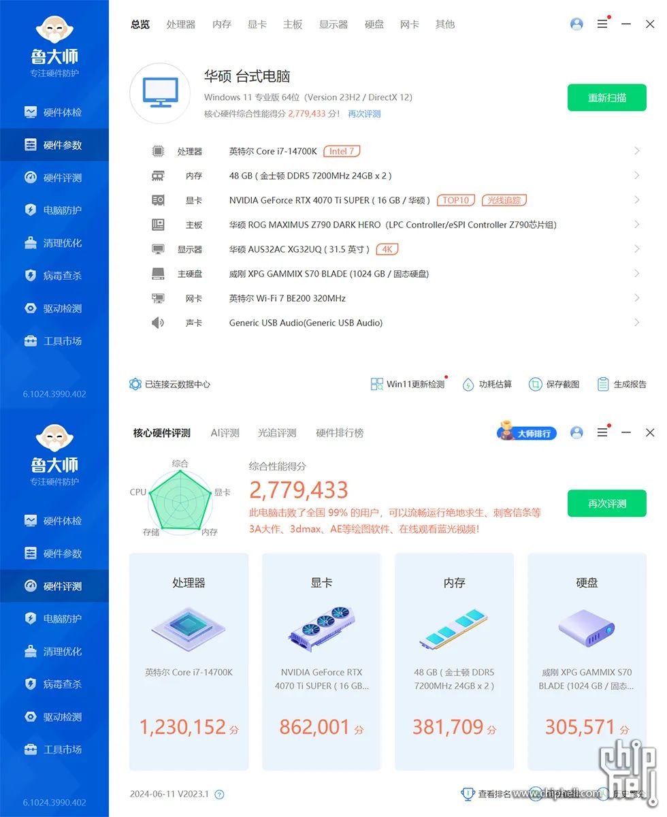667x817 pixels.
Task: Click the 保存截图 screenshot tool
Action: (x=554, y=384)
